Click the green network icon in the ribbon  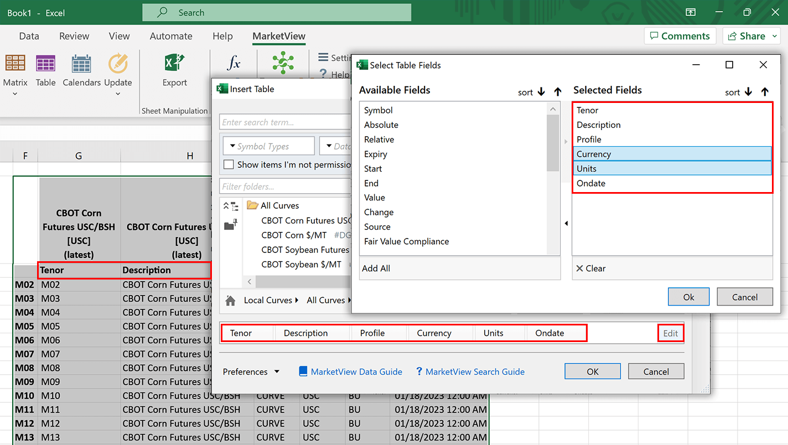pos(283,63)
